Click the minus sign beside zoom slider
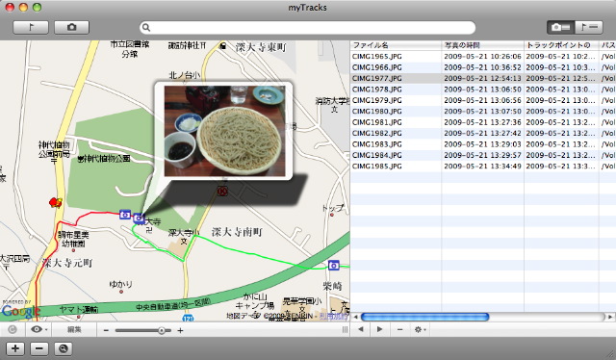 (x=106, y=330)
